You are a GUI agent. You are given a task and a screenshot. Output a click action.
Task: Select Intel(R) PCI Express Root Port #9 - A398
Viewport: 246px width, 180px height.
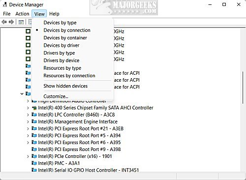(x=79, y=149)
